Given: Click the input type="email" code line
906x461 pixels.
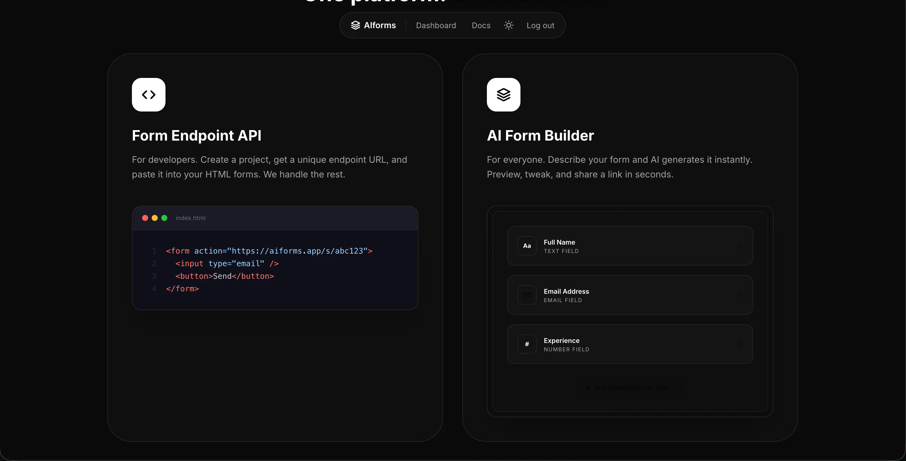Looking at the screenshot, I should (227, 263).
